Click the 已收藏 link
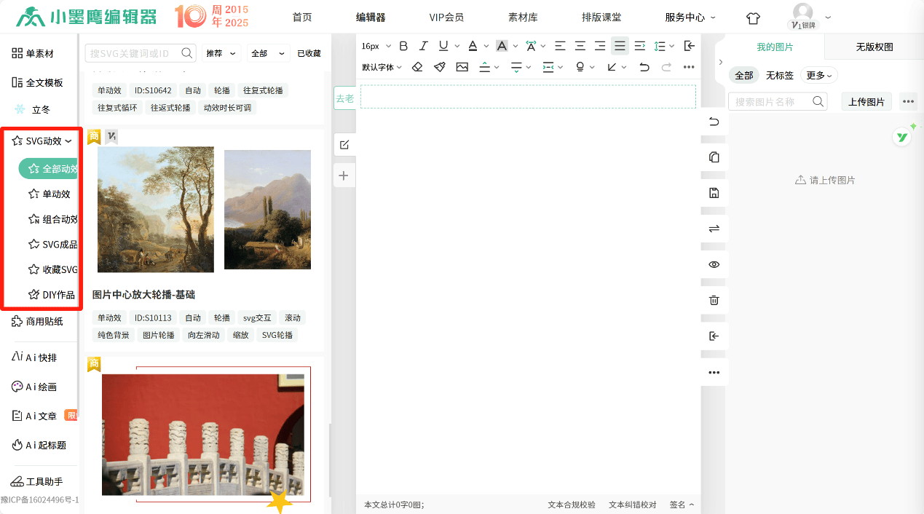This screenshot has width=924, height=514. (x=309, y=53)
